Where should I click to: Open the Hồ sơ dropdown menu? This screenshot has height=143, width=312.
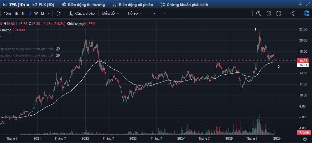(x=135, y=13)
